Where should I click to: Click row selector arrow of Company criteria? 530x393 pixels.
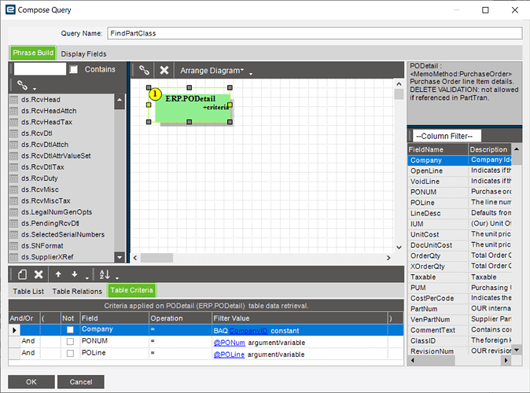coord(14,330)
